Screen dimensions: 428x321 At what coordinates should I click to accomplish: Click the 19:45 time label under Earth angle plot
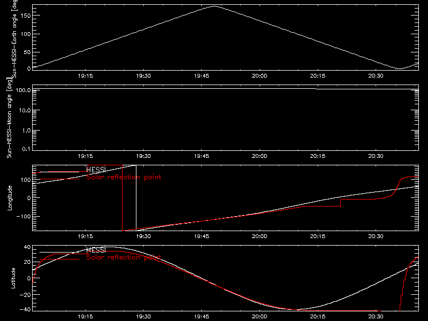[x=202, y=76]
